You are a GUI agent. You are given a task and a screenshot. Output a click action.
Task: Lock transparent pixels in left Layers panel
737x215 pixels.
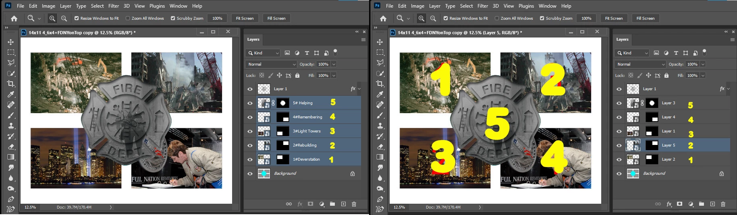[x=262, y=75]
